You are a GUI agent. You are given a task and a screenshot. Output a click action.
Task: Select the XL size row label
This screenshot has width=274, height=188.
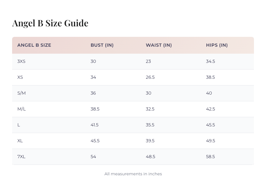(x=20, y=141)
